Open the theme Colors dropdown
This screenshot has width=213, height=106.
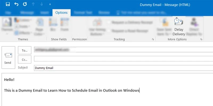click(23, 20)
